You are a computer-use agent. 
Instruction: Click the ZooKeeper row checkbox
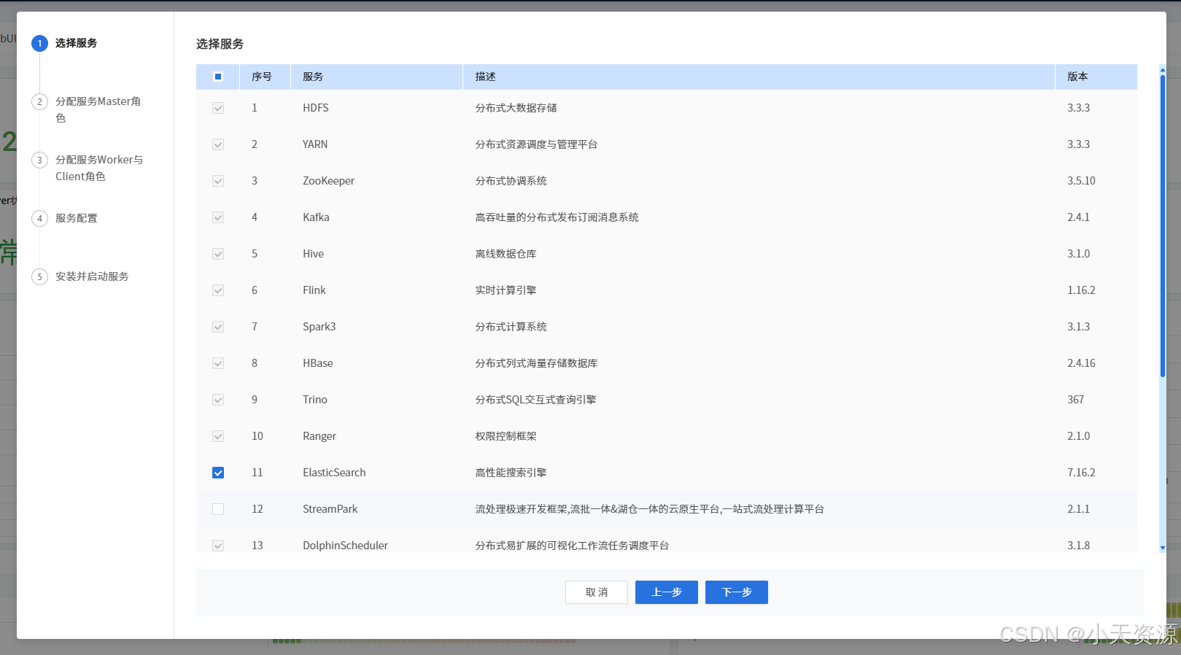pos(218,181)
